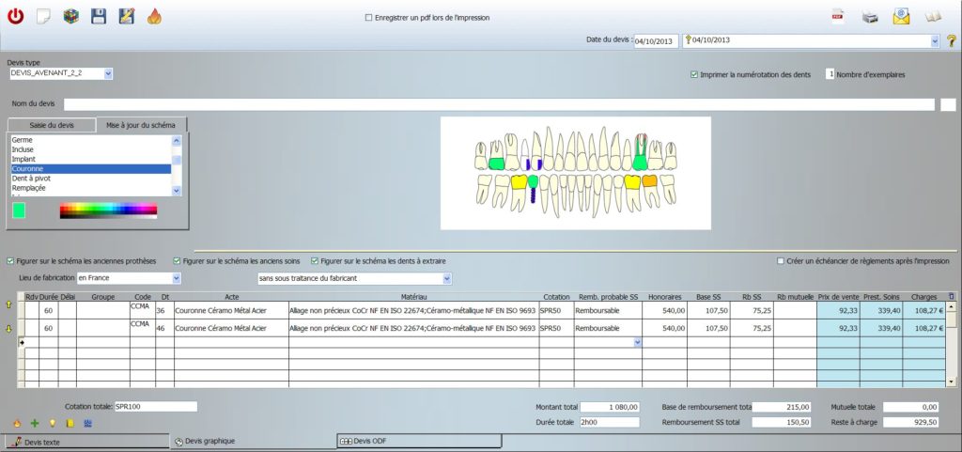
Task: Toggle Imprimer la numérotation des dents
Action: click(x=694, y=75)
